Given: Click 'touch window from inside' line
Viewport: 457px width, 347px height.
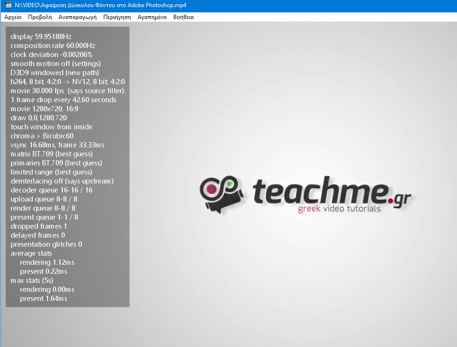Looking at the screenshot, I should click(x=51, y=127).
